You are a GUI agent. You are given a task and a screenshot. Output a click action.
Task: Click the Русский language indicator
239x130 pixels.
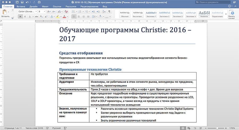point(56,128)
